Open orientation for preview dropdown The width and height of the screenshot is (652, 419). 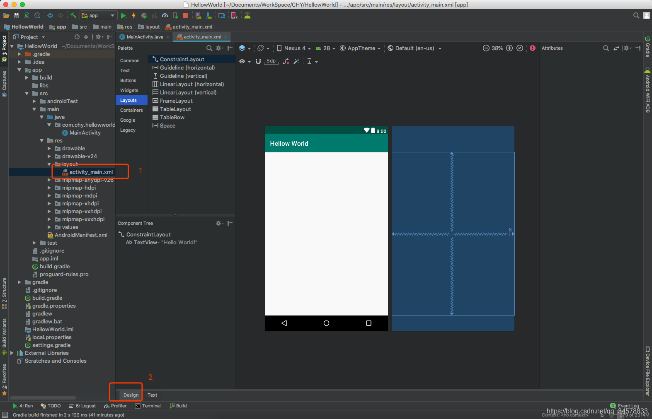(x=263, y=48)
